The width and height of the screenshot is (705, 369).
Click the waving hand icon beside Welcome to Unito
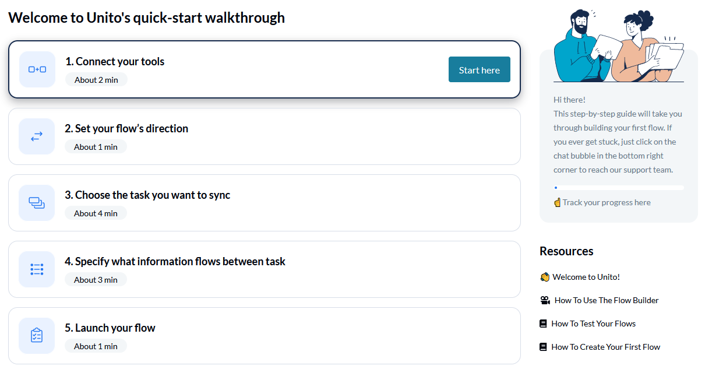tap(545, 277)
